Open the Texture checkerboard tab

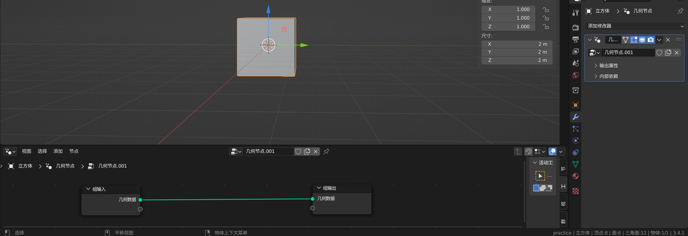(575, 191)
